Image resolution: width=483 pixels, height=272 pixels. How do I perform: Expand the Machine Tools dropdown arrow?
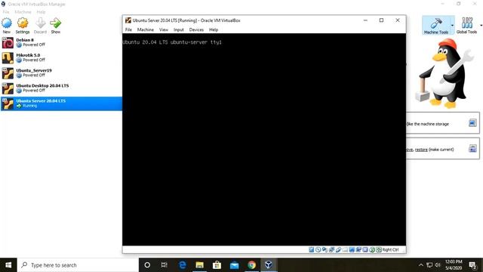452,25
